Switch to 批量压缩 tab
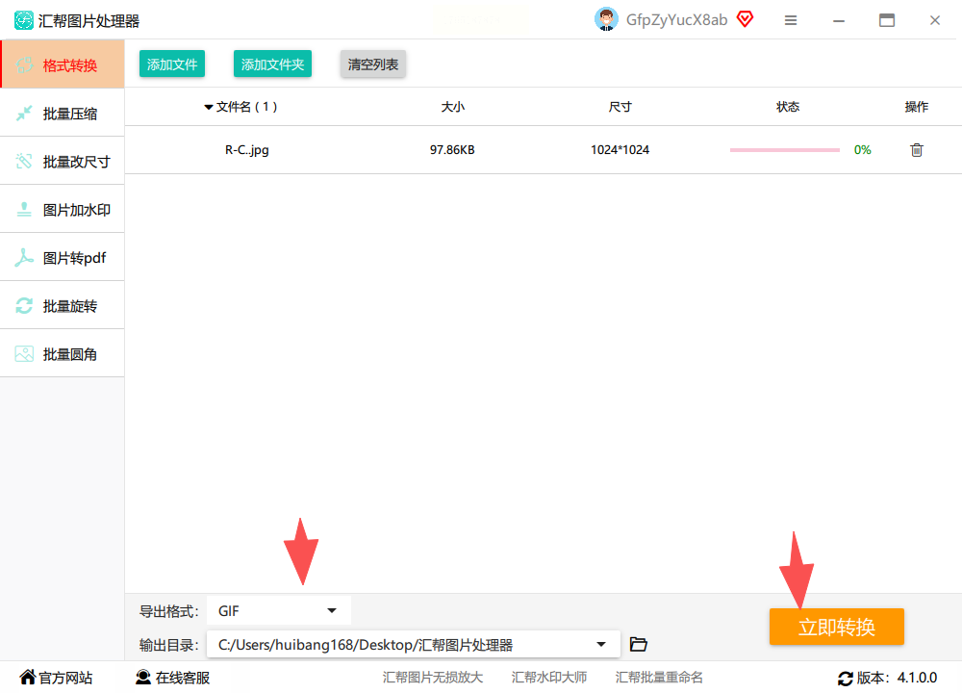 click(x=62, y=113)
